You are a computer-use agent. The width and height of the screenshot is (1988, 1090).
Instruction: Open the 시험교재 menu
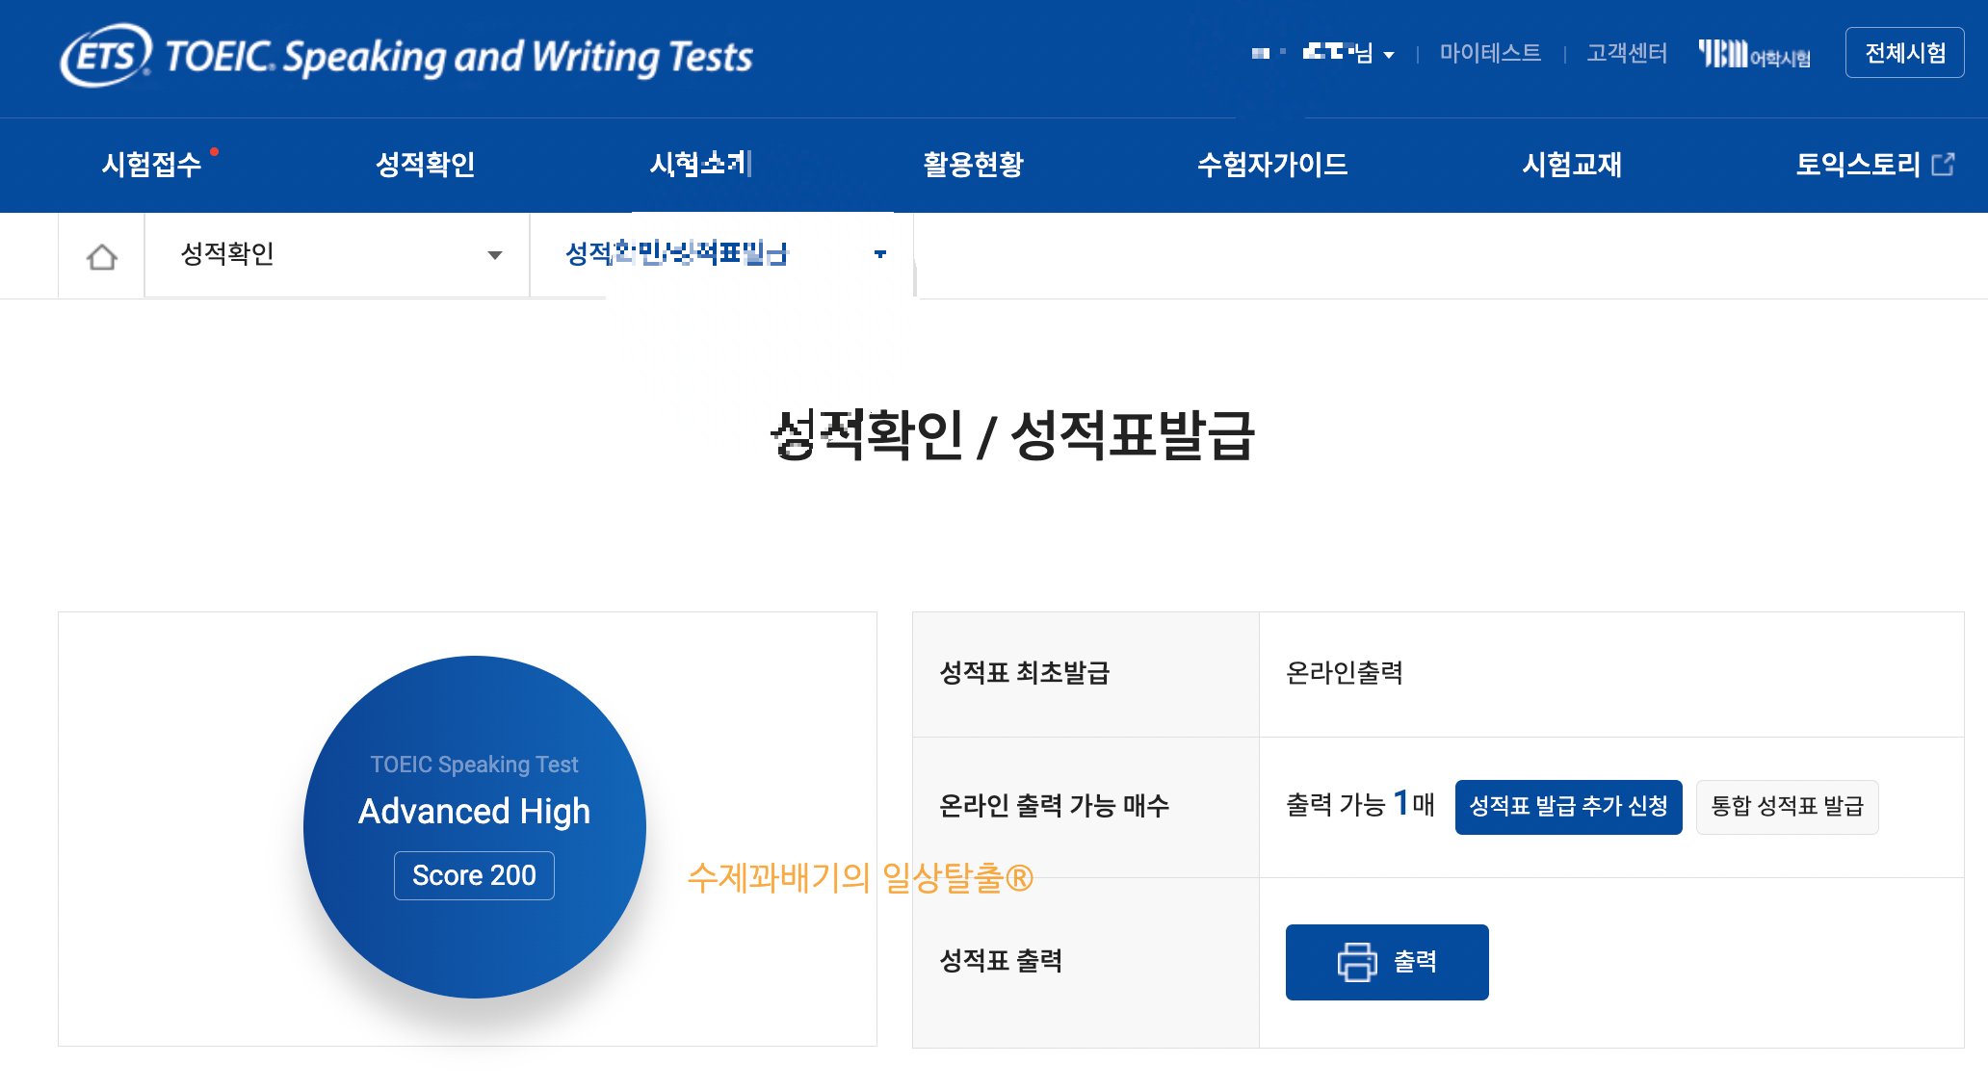pos(1571,165)
